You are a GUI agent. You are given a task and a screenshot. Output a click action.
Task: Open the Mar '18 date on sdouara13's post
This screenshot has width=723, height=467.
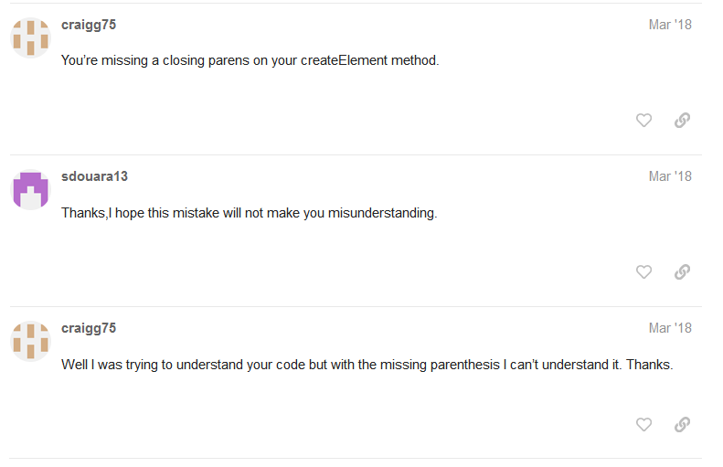(x=670, y=176)
